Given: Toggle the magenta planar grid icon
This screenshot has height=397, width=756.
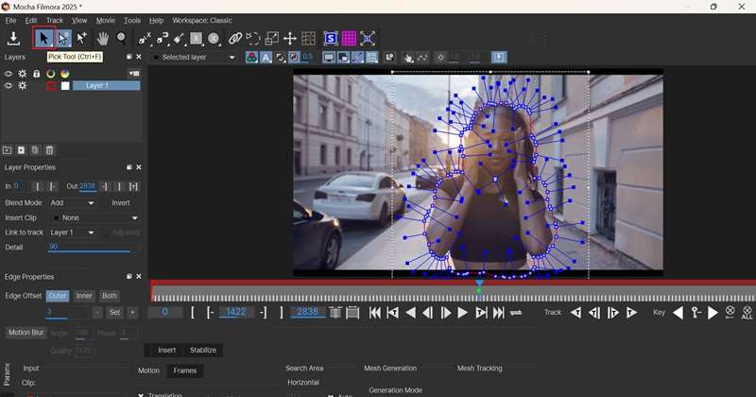Looking at the screenshot, I should point(349,38).
